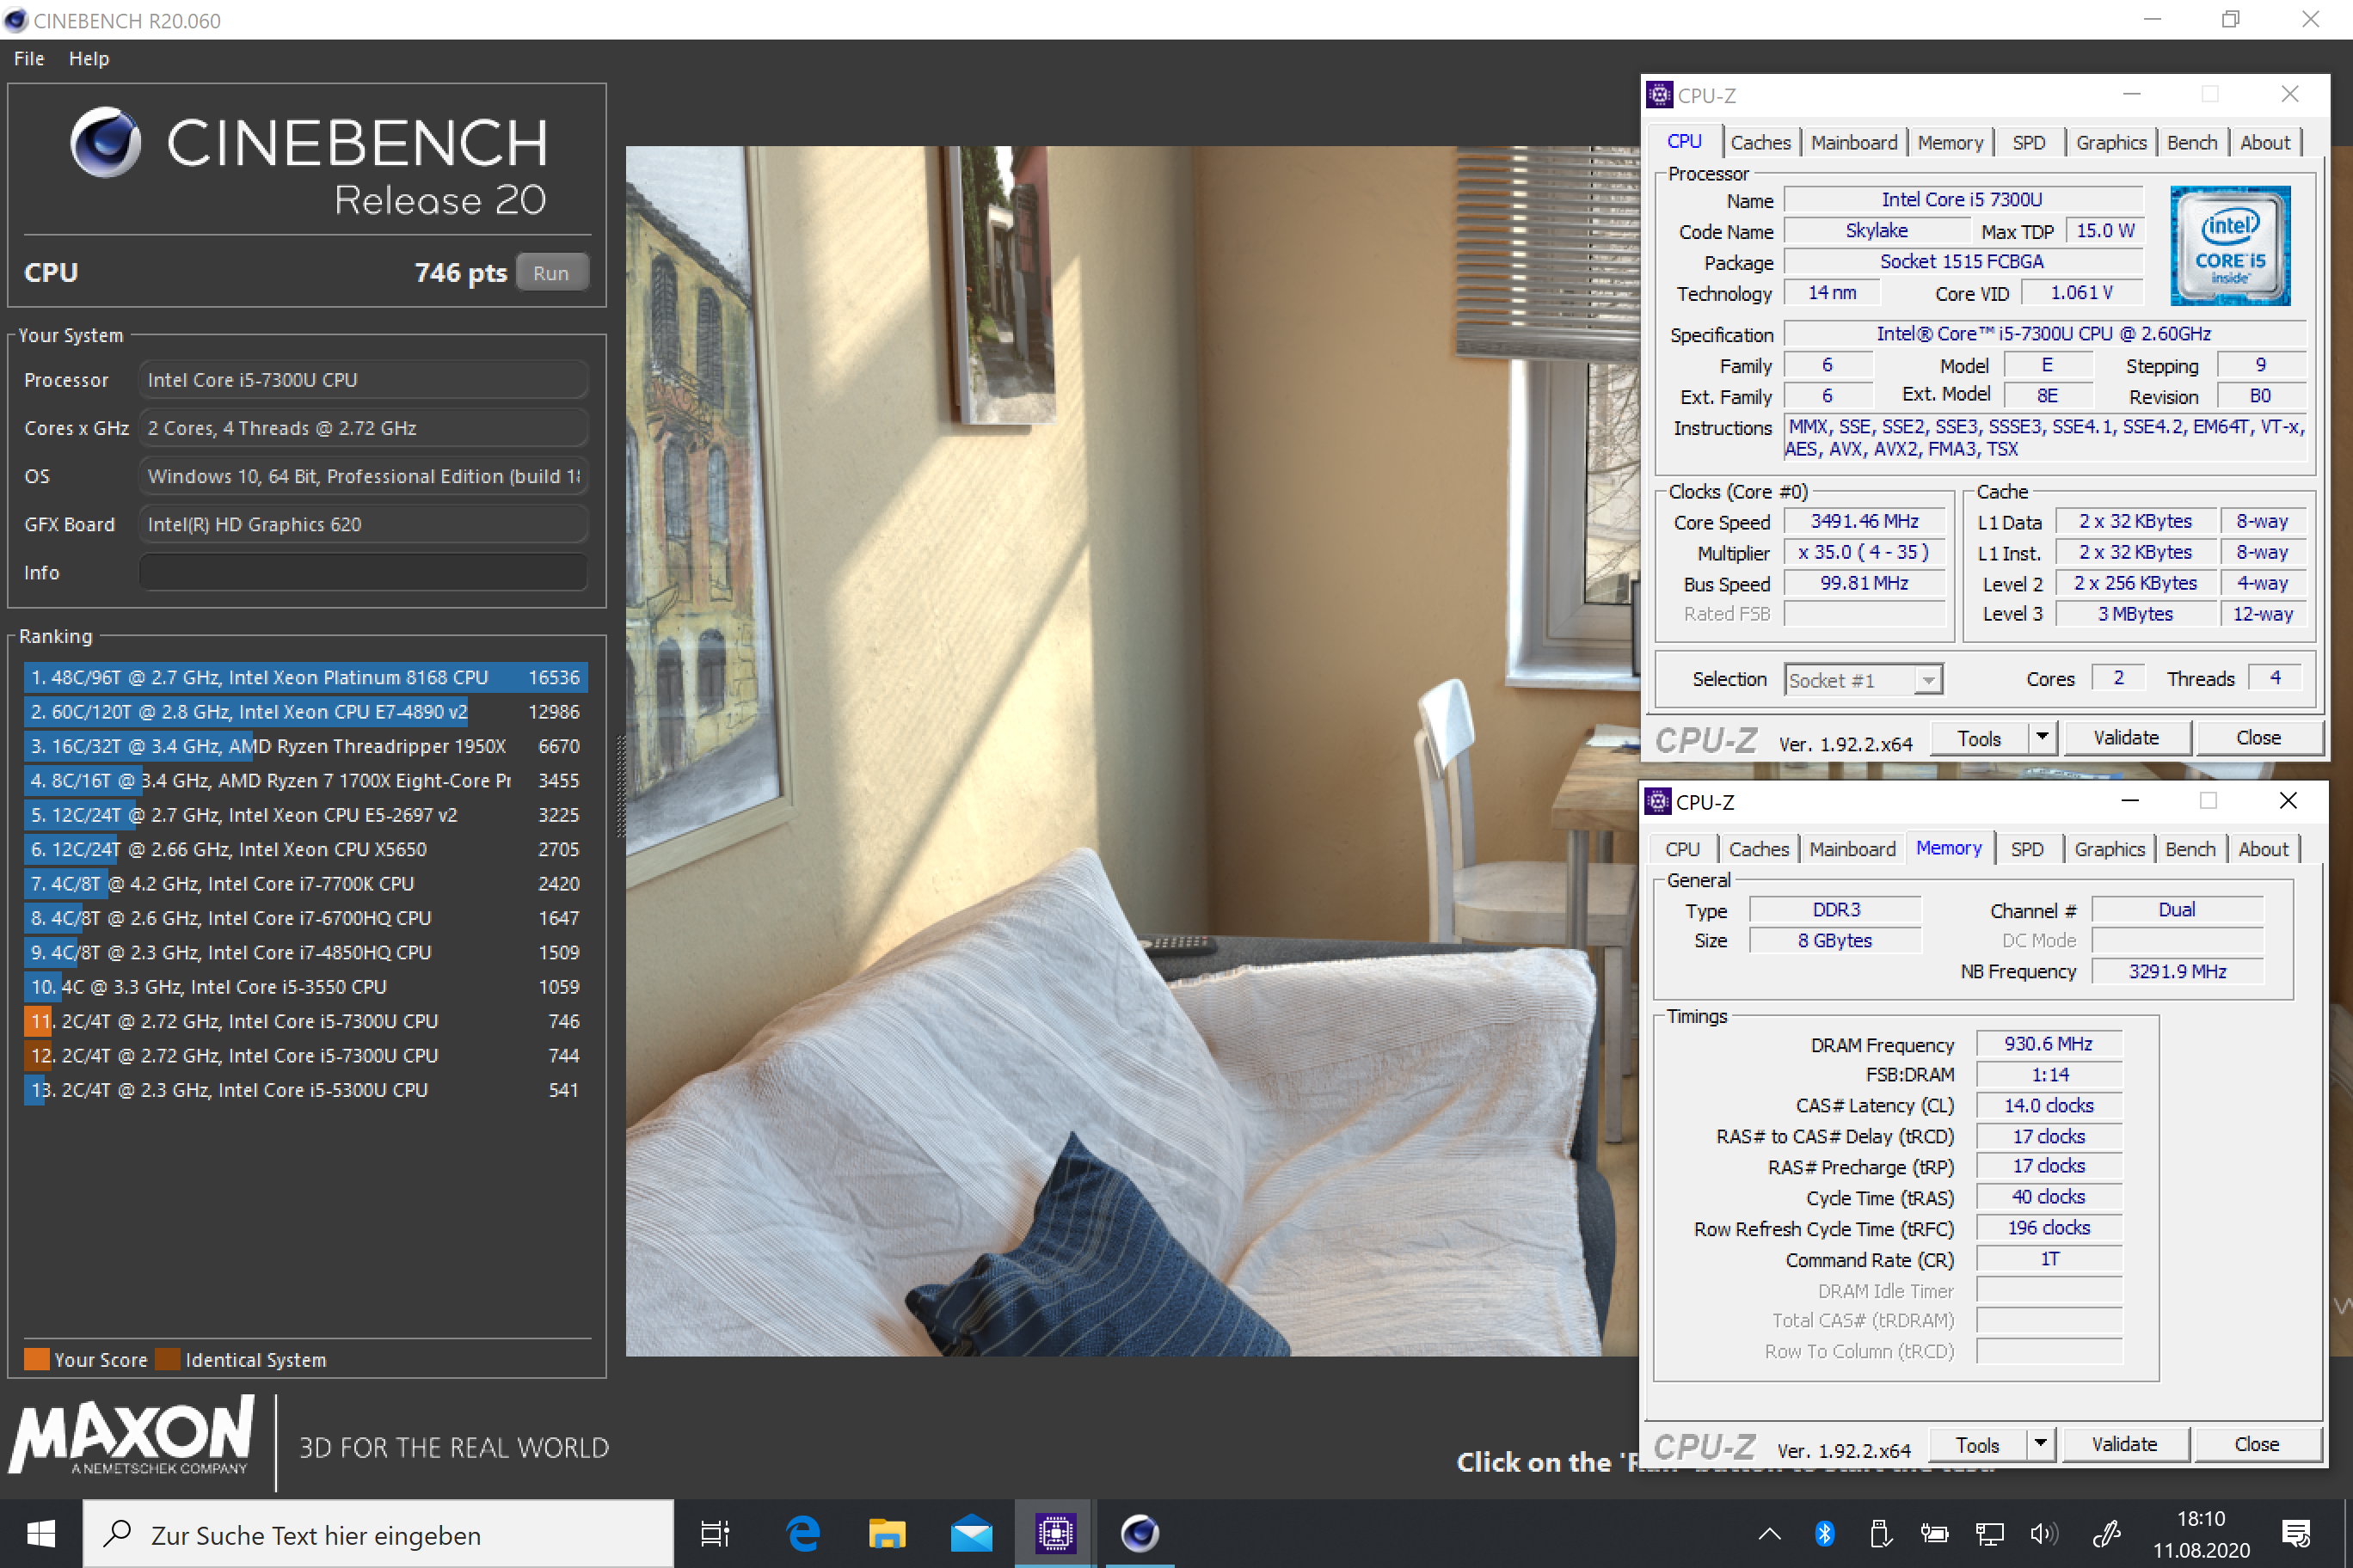Select ranking row Intel Core i7-7700K
The height and width of the screenshot is (1568, 2353).
click(x=305, y=884)
